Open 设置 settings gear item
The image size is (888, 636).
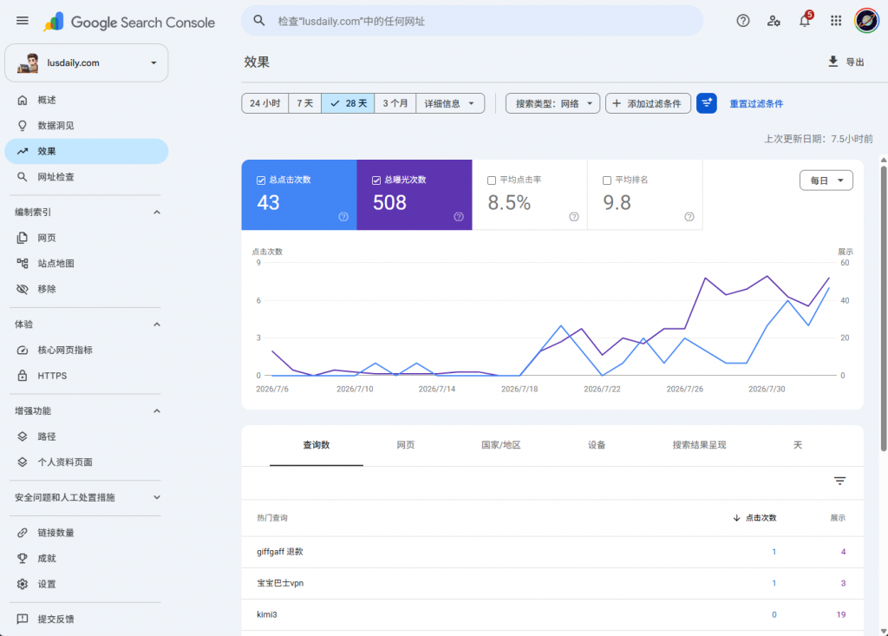[86, 584]
